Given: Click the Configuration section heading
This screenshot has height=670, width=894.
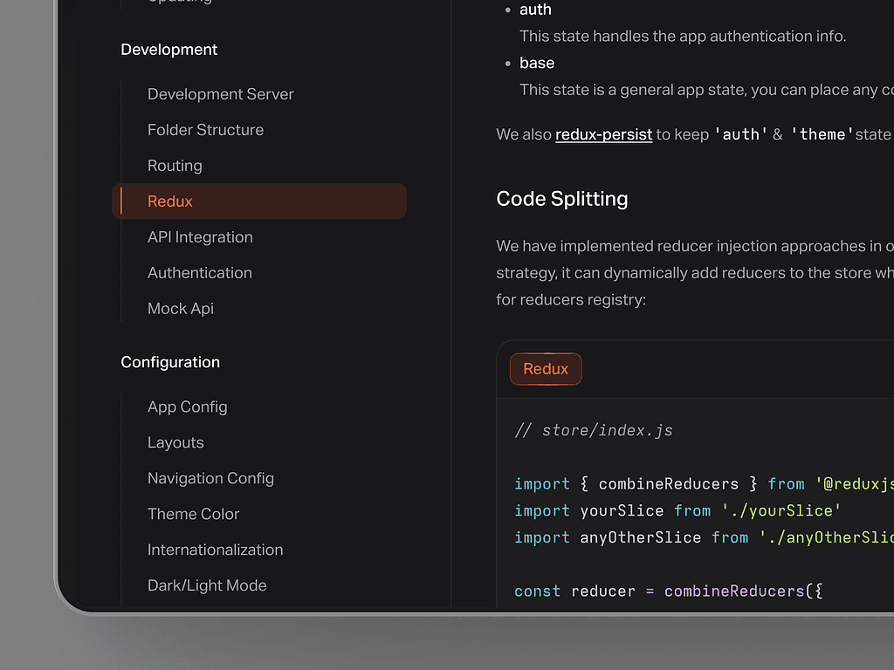Looking at the screenshot, I should point(170,362).
